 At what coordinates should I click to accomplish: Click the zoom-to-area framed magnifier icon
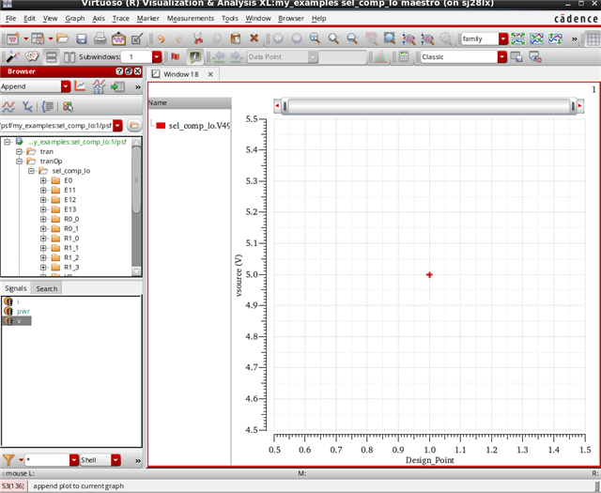390,39
